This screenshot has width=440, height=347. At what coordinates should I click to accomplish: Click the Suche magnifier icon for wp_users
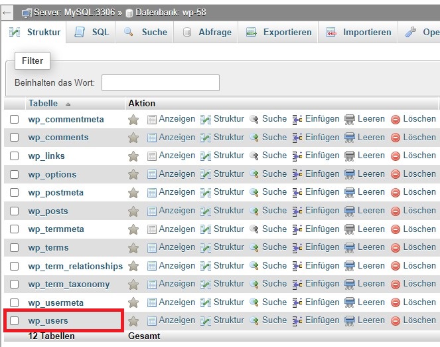pos(254,320)
